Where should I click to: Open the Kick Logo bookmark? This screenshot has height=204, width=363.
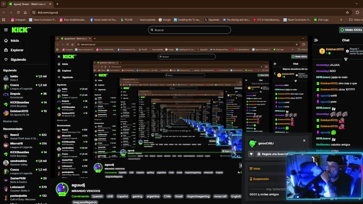click(321, 20)
